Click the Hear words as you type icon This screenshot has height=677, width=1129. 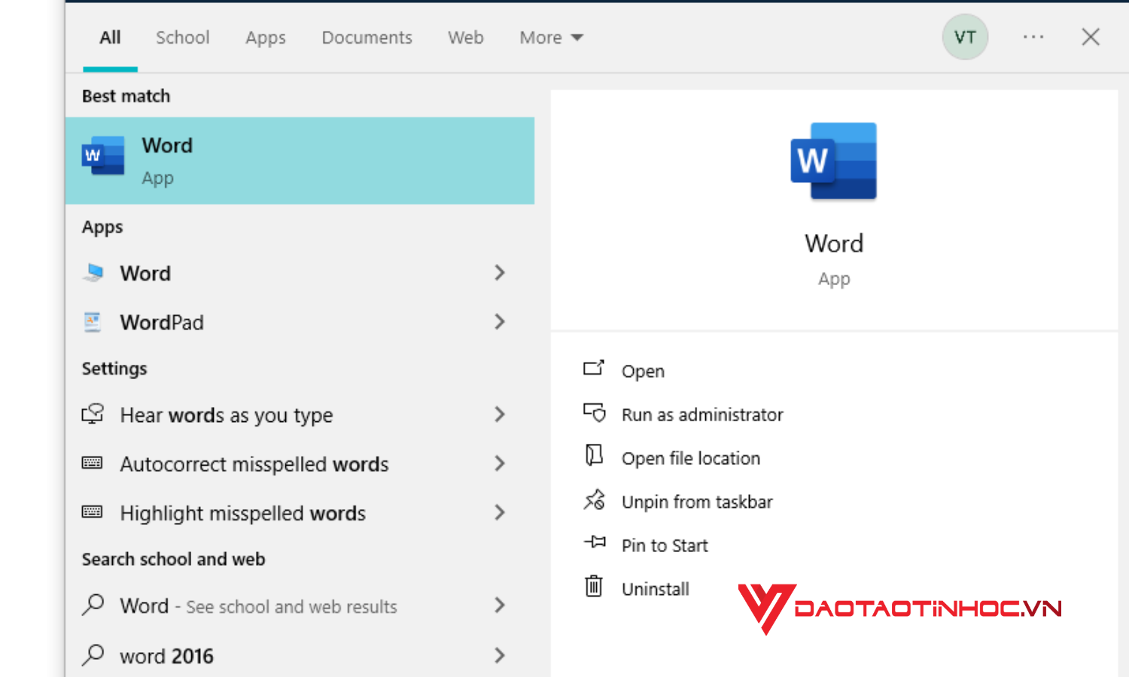93,414
